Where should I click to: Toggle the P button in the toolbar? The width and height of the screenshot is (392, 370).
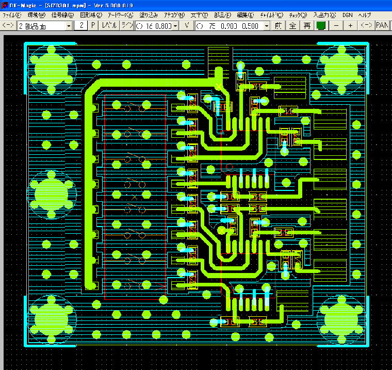[x=93, y=25]
